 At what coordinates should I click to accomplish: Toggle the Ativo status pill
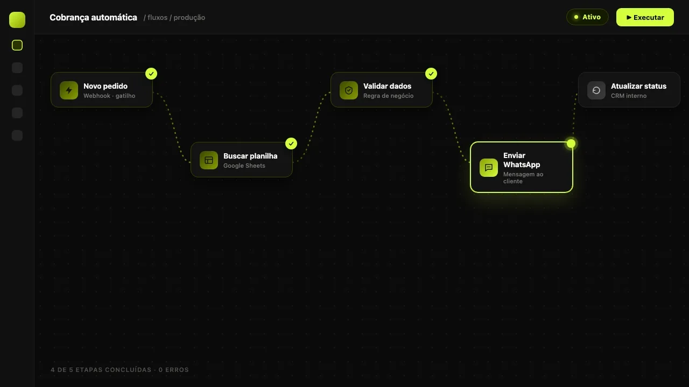(587, 17)
